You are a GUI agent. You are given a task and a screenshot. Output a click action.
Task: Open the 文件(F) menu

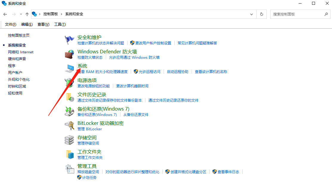(x=11, y=24)
